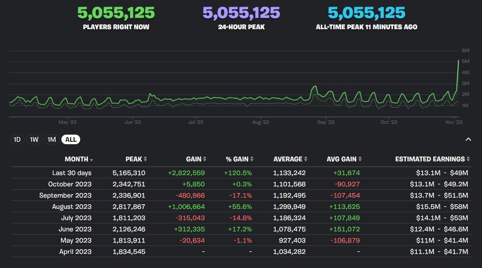
Task: Click the late August peak on chart
Action: coord(315,86)
